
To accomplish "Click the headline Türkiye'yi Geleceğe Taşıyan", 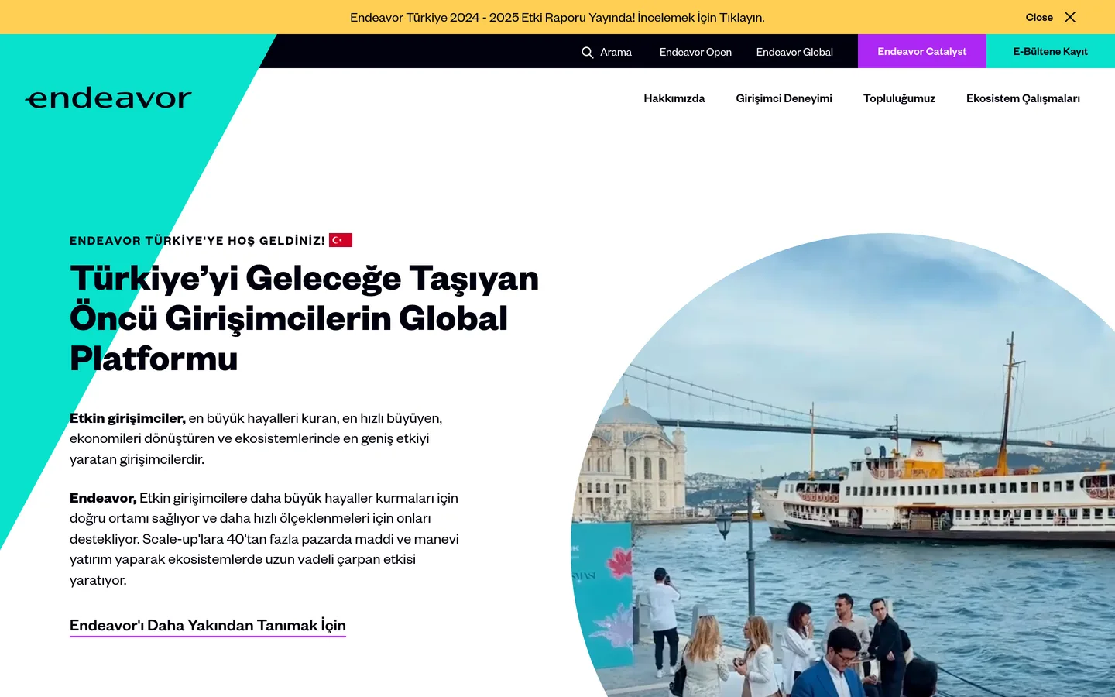I will [304, 278].
